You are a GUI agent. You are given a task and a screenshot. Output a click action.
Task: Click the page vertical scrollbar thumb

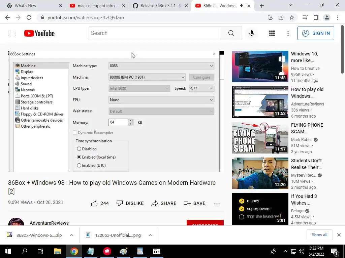point(342,49)
